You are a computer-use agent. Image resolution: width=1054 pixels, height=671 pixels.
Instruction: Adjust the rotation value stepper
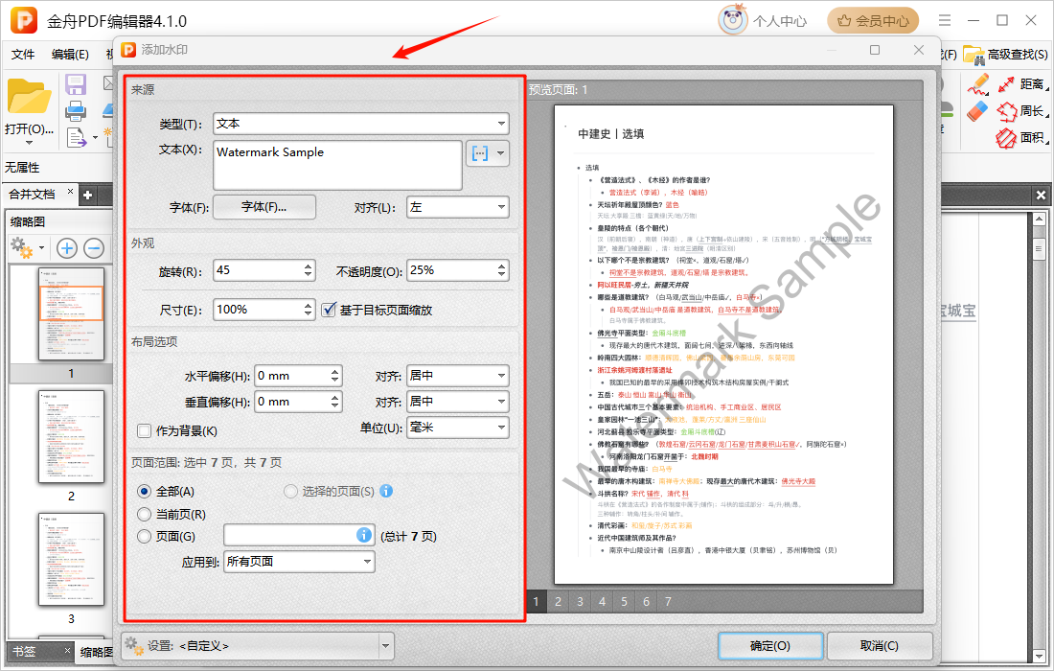[308, 270]
